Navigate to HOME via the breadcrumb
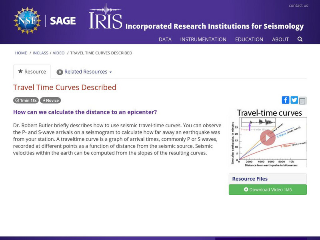This screenshot has width=320, height=240. (x=20, y=52)
